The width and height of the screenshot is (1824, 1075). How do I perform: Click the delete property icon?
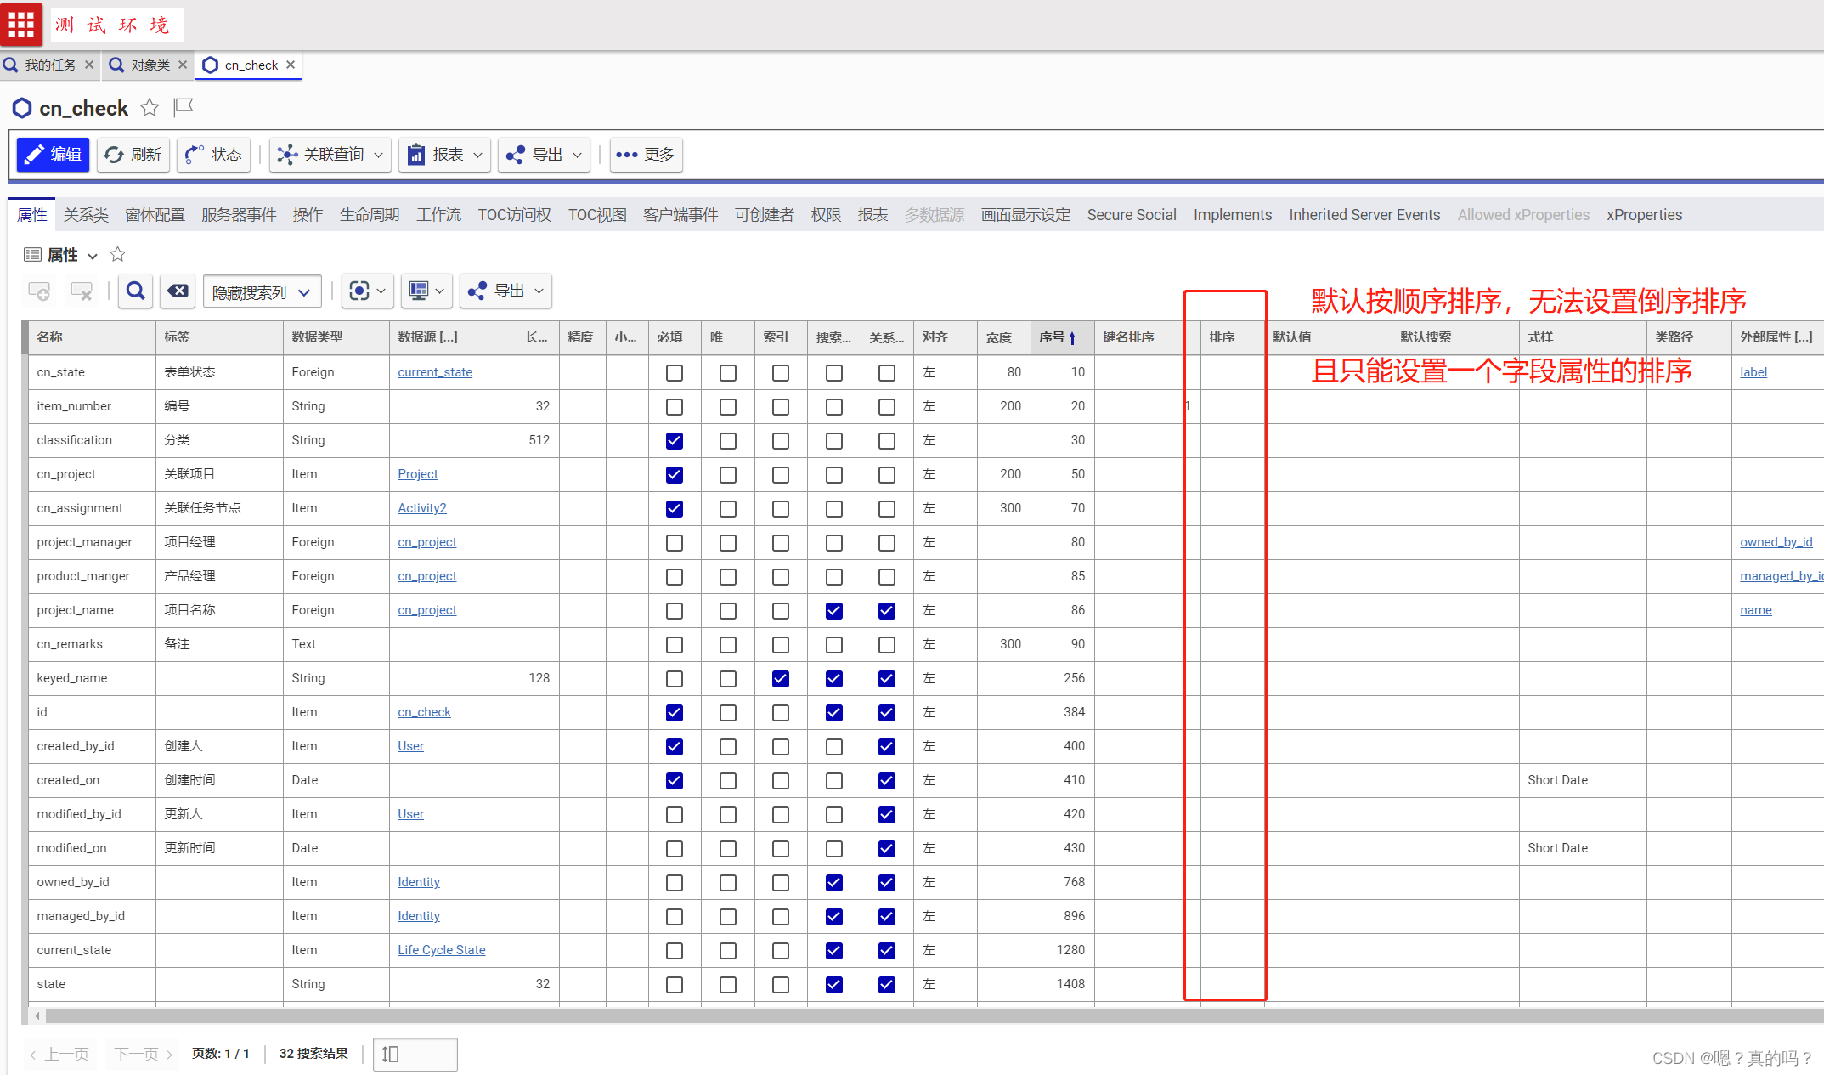(82, 291)
